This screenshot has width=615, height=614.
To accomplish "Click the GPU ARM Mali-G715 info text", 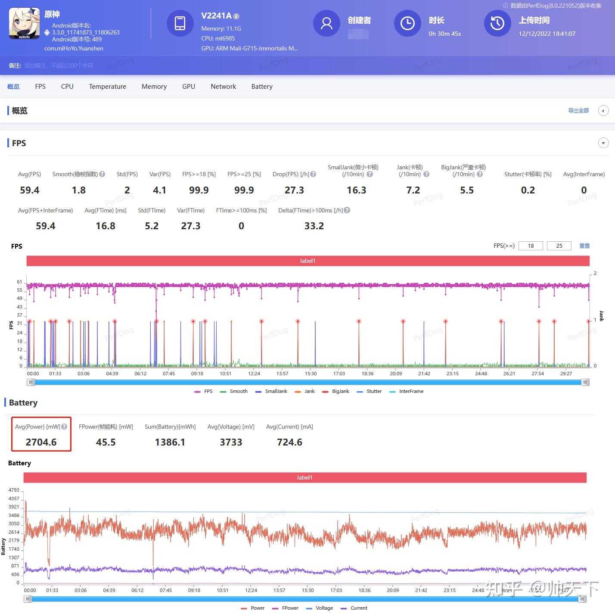I will 250,48.
